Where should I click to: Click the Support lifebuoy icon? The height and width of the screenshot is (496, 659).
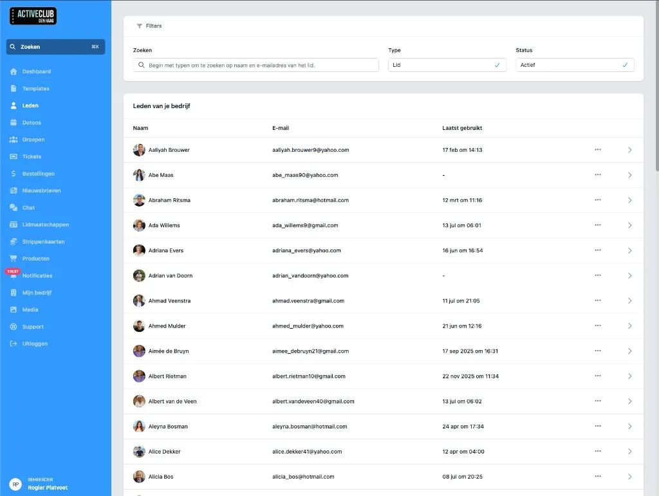pos(14,327)
